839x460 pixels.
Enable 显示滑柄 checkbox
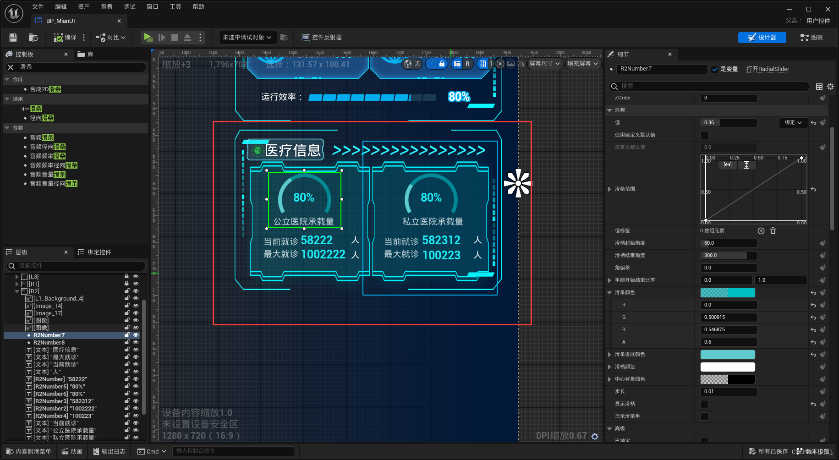pyautogui.click(x=704, y=404)
